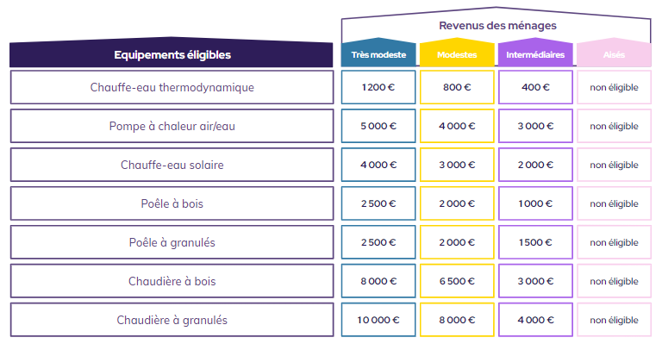Click the Chaudière à bois row label
662x350 pixels.
point(172,281)
